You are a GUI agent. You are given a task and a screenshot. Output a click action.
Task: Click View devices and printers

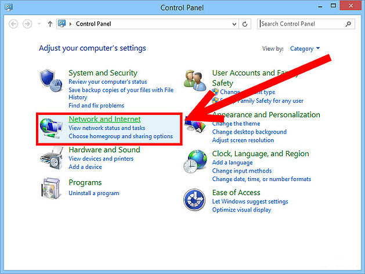101,158
